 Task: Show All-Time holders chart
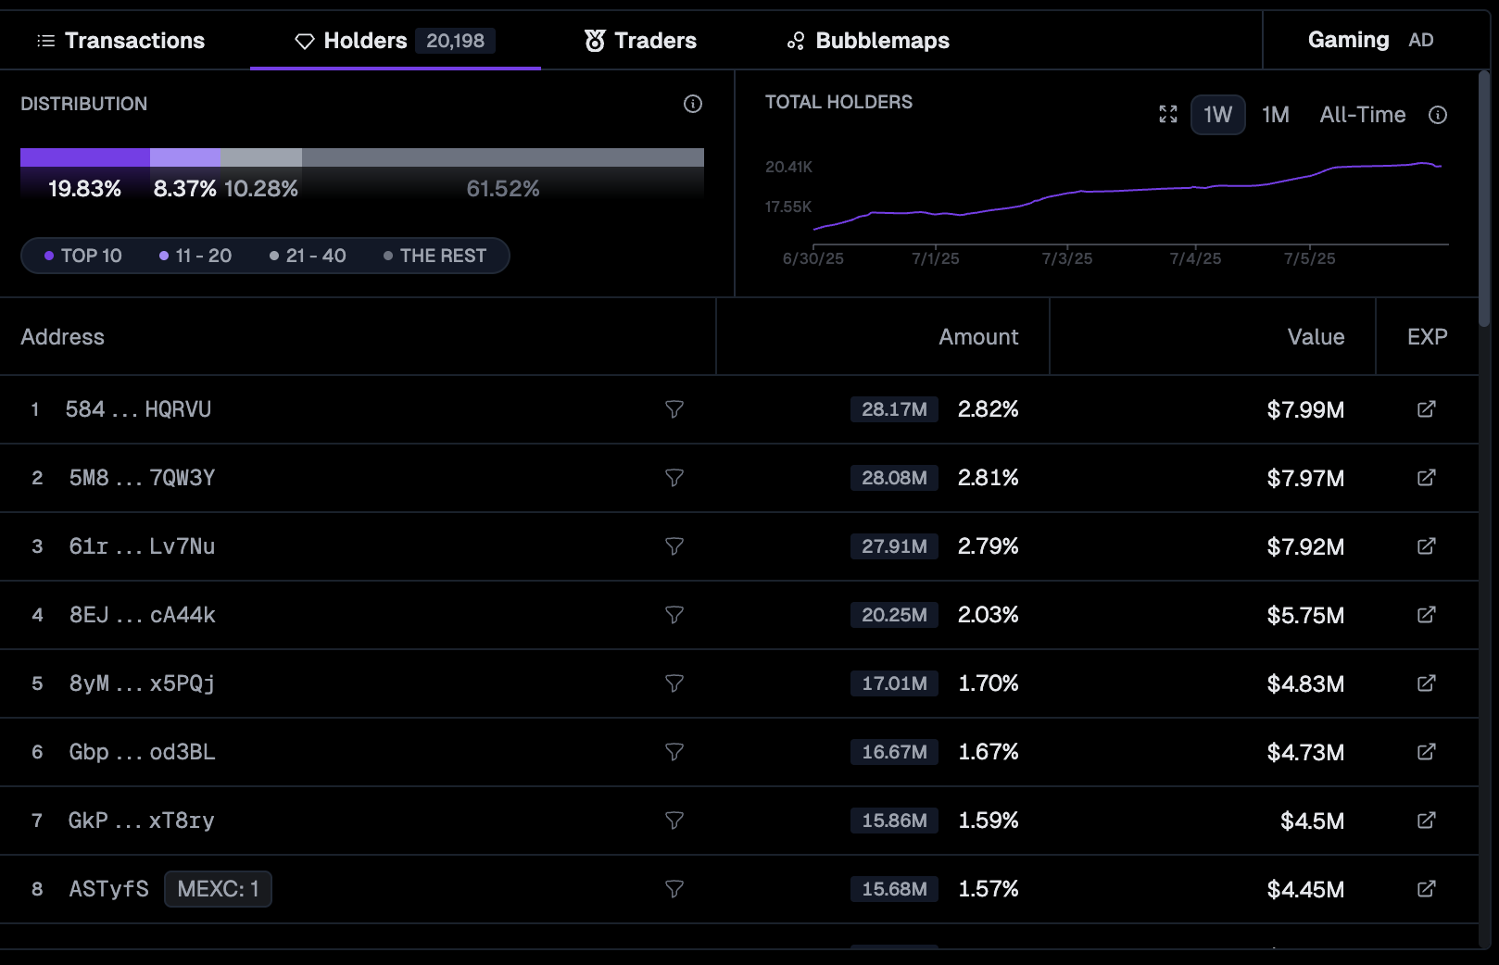pos(1362,115)
